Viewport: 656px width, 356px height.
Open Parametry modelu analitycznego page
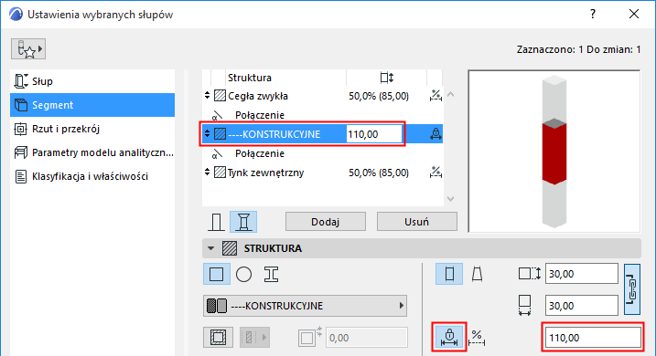pos(92,152)
